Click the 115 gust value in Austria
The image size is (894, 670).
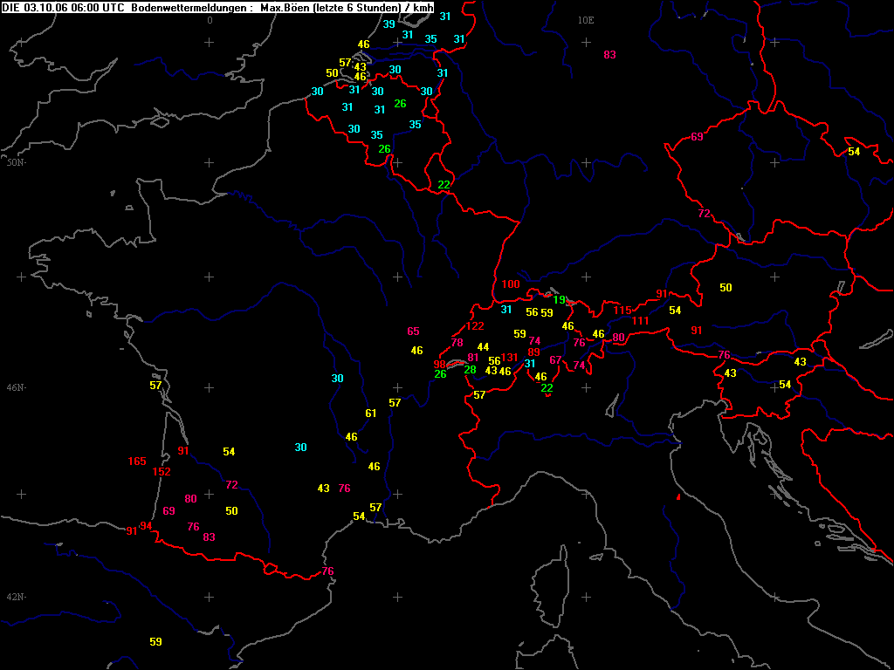(622, 311)
